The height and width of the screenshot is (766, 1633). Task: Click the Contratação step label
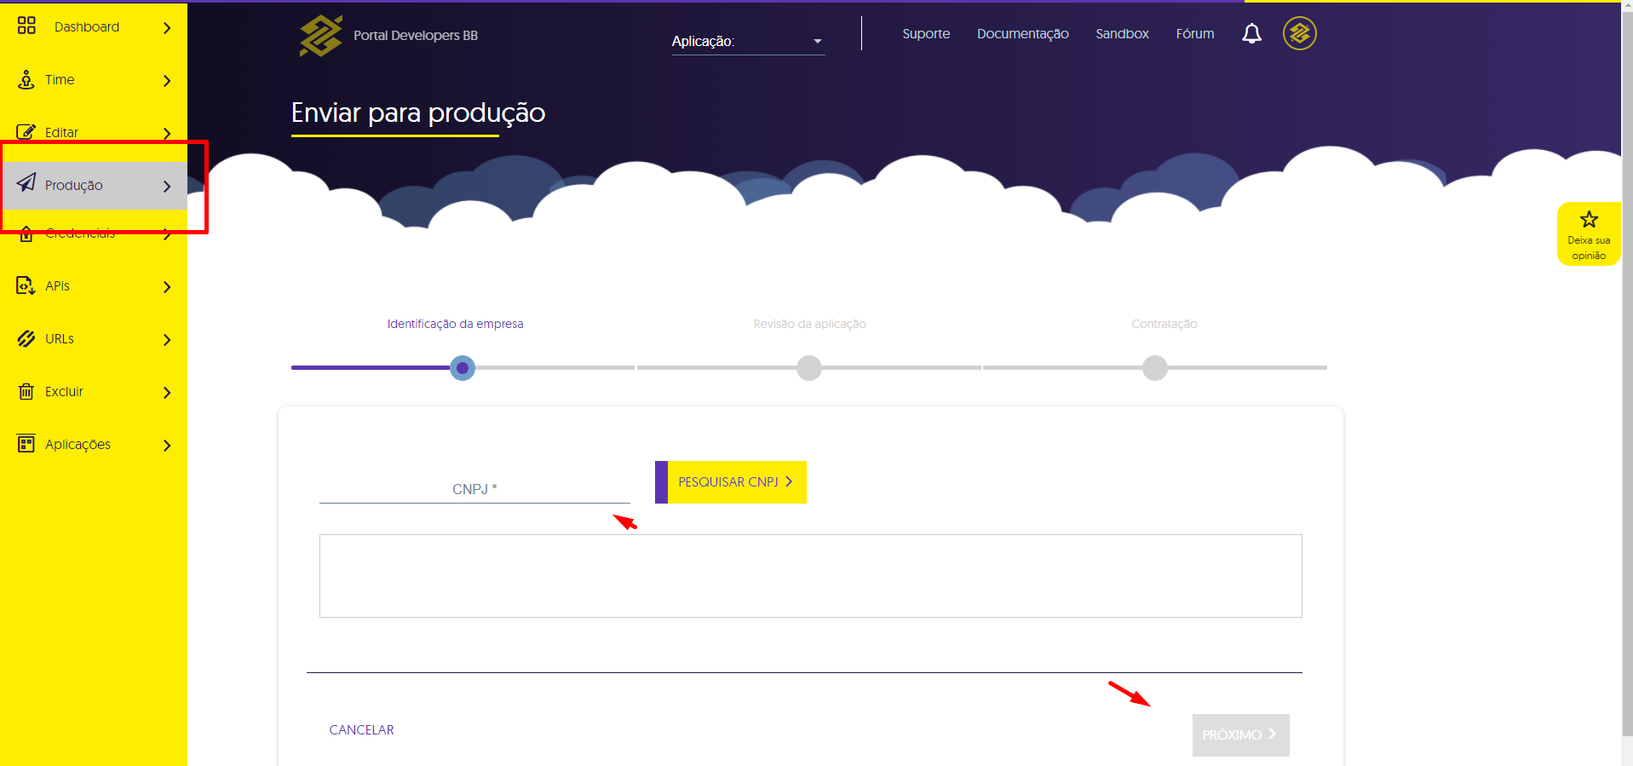tap(1164, 324)
